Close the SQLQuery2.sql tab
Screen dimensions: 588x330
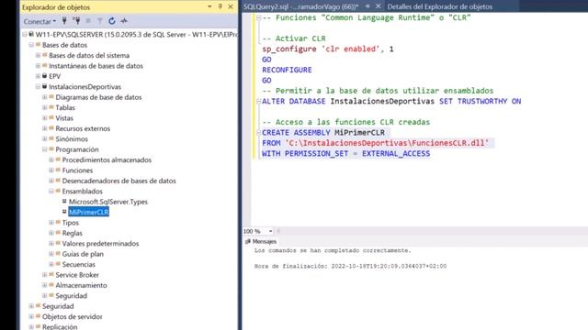point(378,6)
